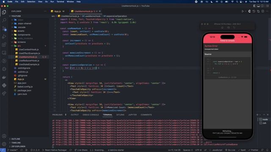271x152 pixels.
Task: Switch to DEBUG CONSOLE panel tab
Action: 91,115
